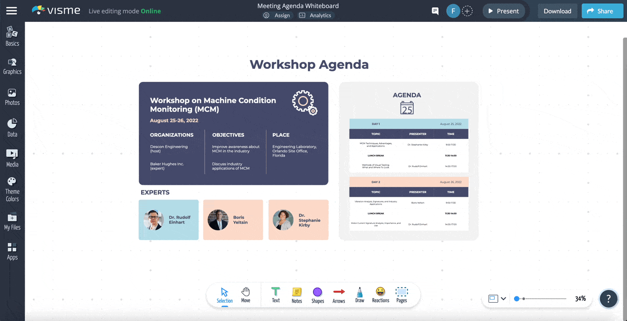Open the Assign tab
This screenshot has width=627, height=321.
[276, 16]
